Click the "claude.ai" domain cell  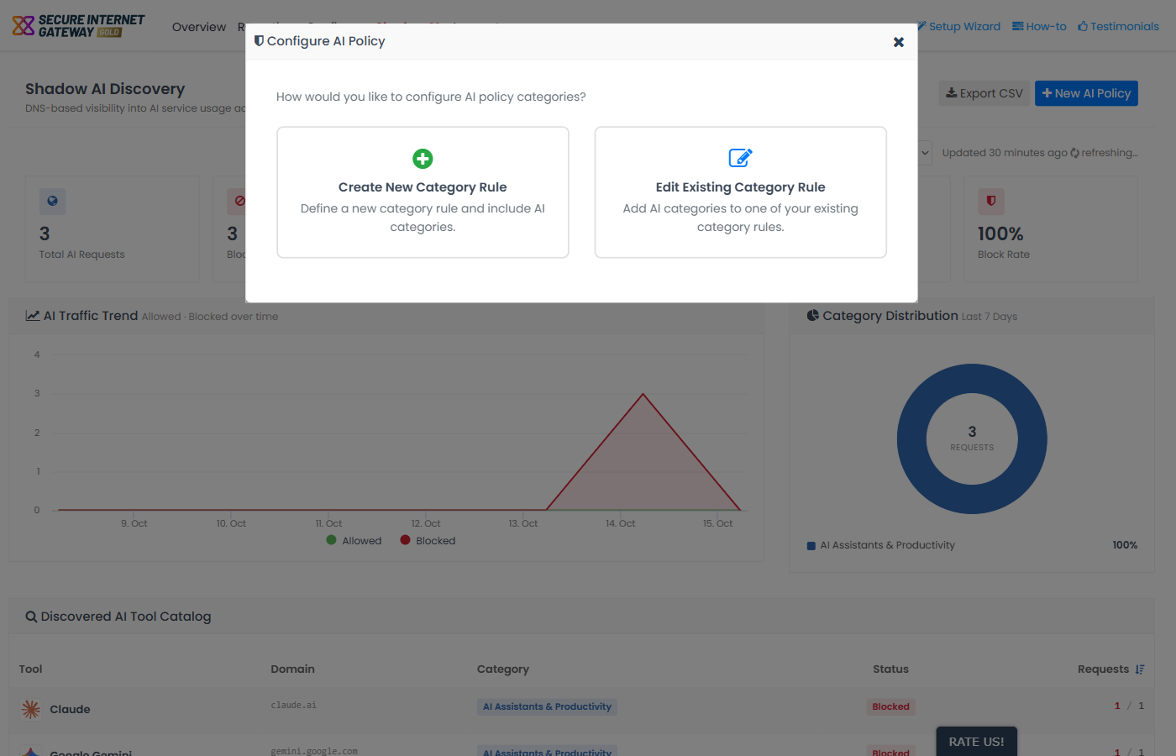[x=294, y=706]
